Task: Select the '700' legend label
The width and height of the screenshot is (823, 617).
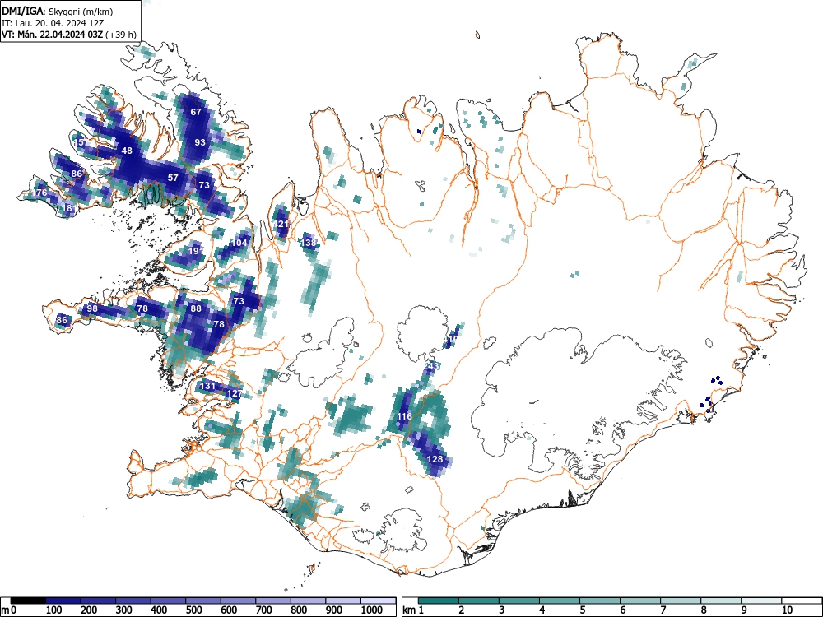Action: point(264,610)
